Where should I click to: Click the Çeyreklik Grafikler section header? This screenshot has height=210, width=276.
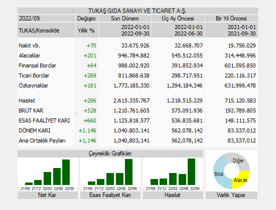[110, 153]
